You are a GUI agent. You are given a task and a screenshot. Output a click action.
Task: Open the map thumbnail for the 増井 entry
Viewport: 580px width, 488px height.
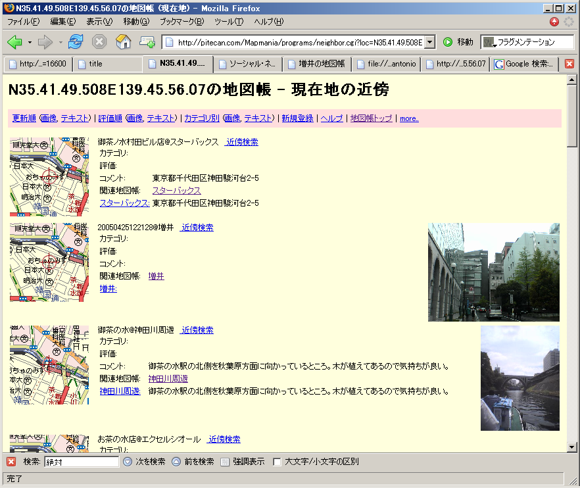tap(49, 262)
